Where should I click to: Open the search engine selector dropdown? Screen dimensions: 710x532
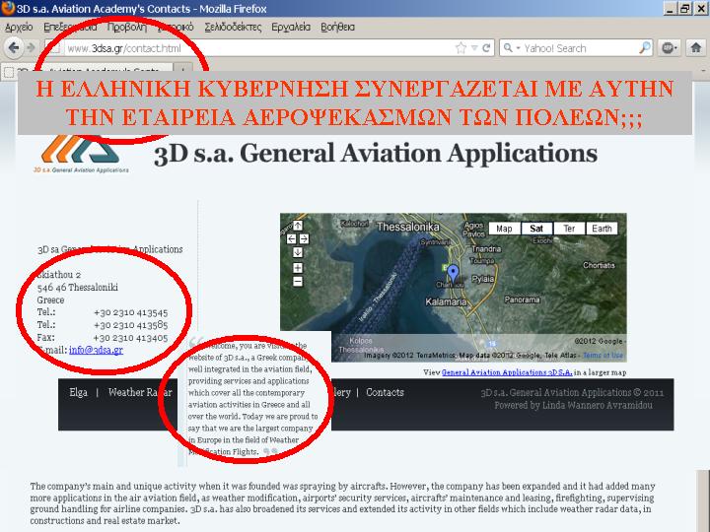512,48
